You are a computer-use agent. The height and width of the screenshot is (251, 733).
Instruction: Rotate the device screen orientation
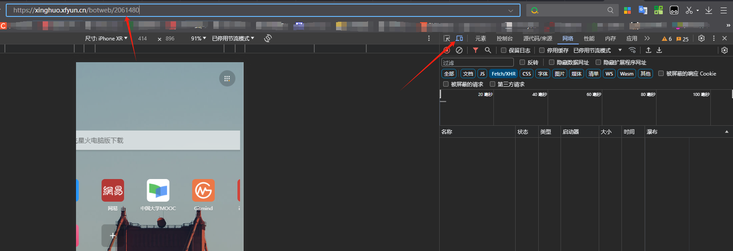tap(268, 38)
